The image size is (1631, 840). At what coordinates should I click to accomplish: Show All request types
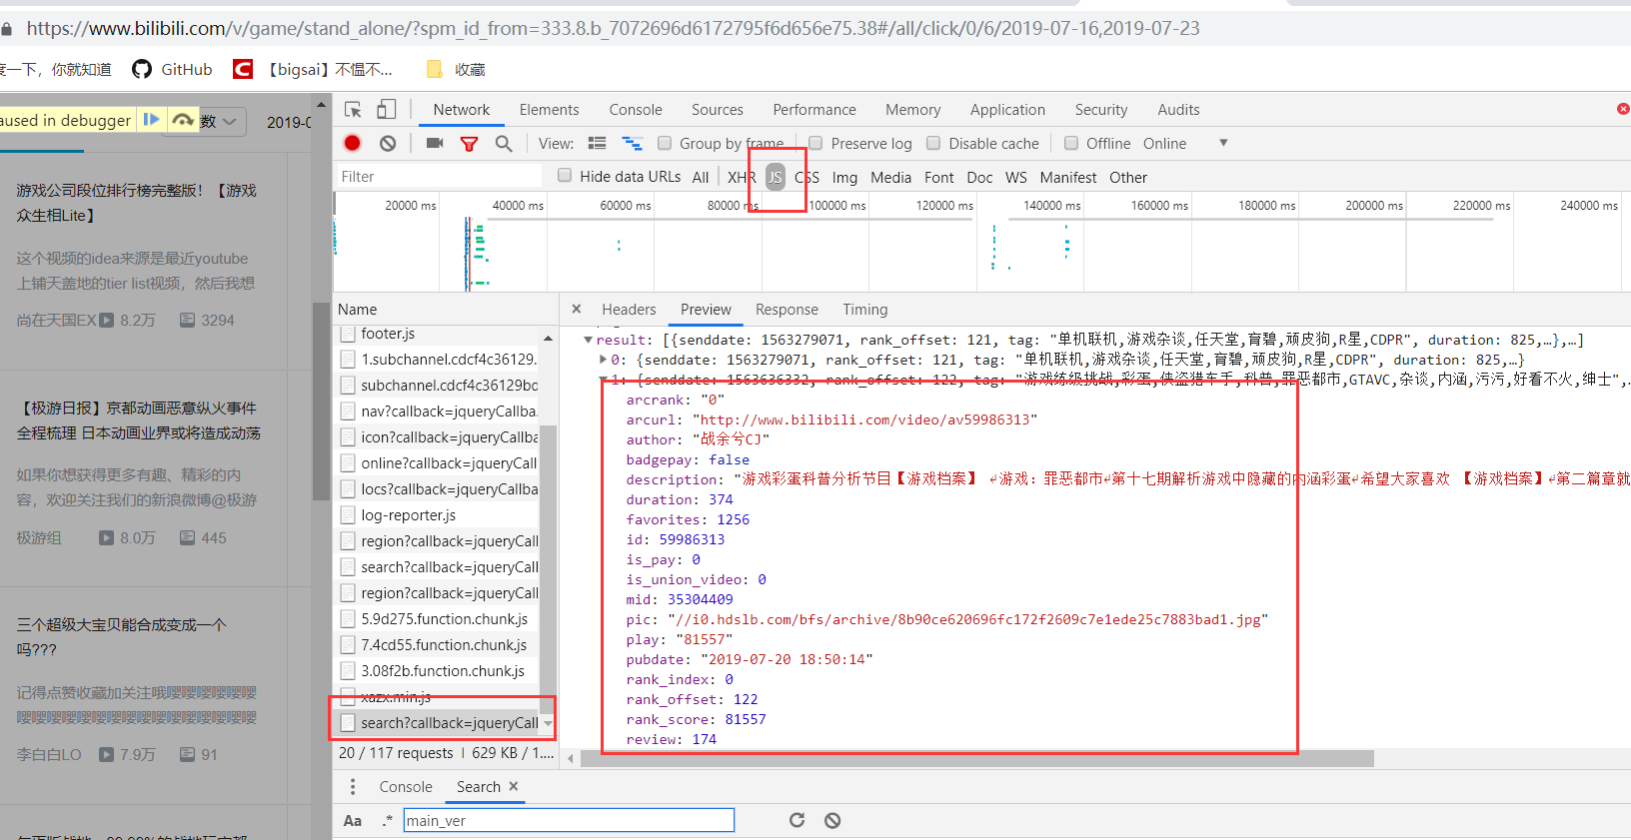(701, 177)
